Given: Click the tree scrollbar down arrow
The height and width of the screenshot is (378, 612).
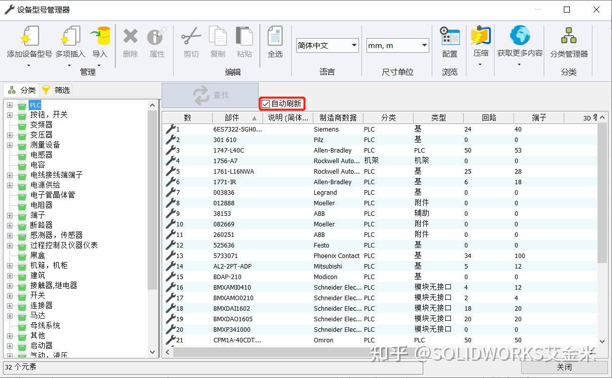Looking at the screenshot, I should [153, 352].
